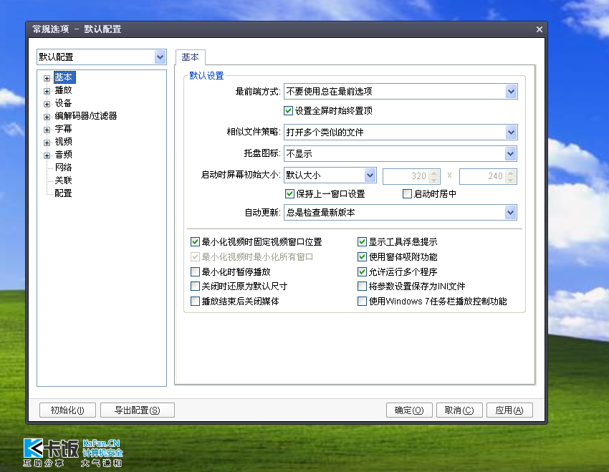Image resolution: width=609 pixels, height=472 pixels.
Task: Confirm with the 确定(O) button
Action: (x=409, y=410)
